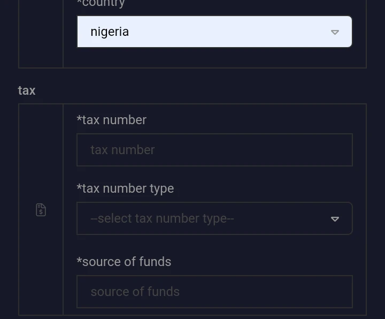Focus the tax number input field

pyautogui.click(x=214, y=150)
